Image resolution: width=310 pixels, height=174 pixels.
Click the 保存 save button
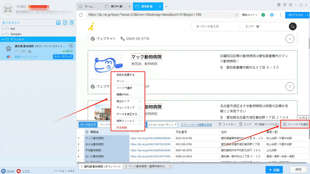pos(298,170)
